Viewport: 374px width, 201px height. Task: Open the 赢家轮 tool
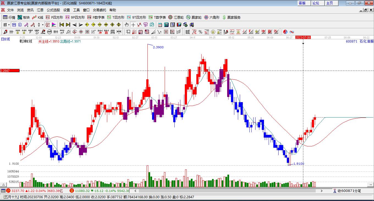tap(194, 17)
